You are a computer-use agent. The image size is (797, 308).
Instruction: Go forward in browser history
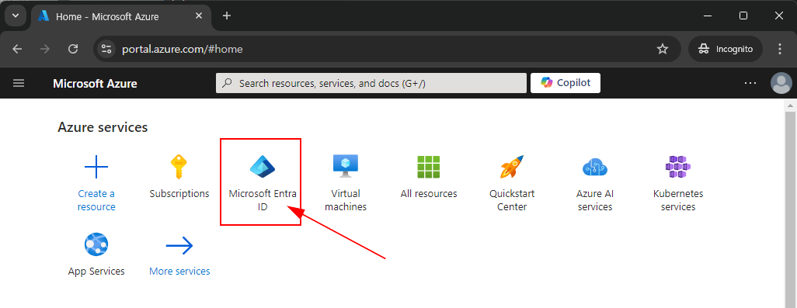[x=45, y=49]
